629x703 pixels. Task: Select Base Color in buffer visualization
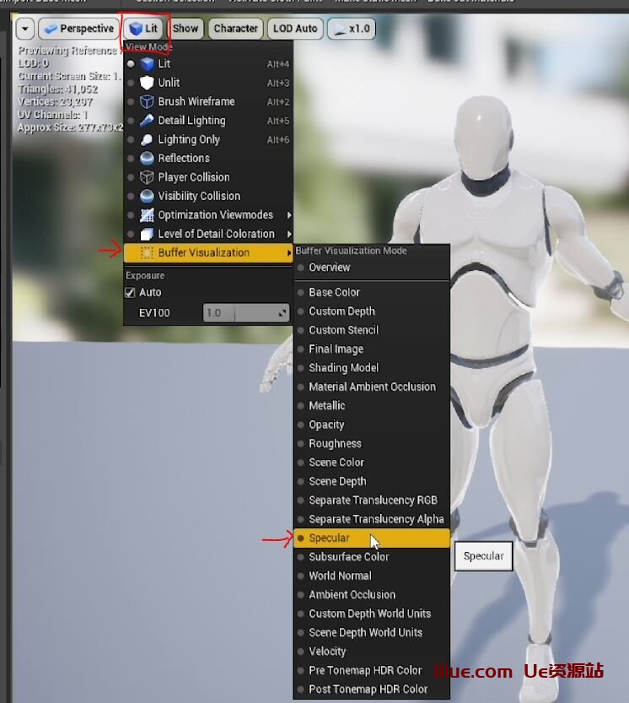coord(334,293)
